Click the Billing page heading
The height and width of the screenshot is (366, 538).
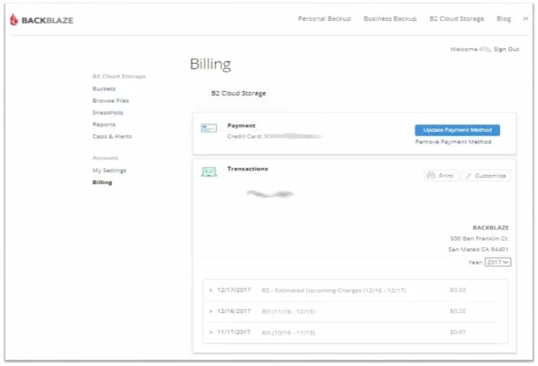click(210, 64)
